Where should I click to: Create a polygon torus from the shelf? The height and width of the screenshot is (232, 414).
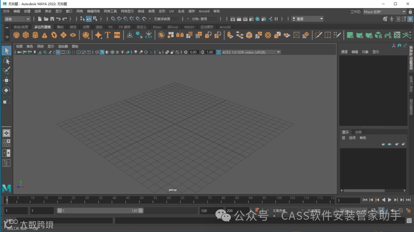pos(54,35)
